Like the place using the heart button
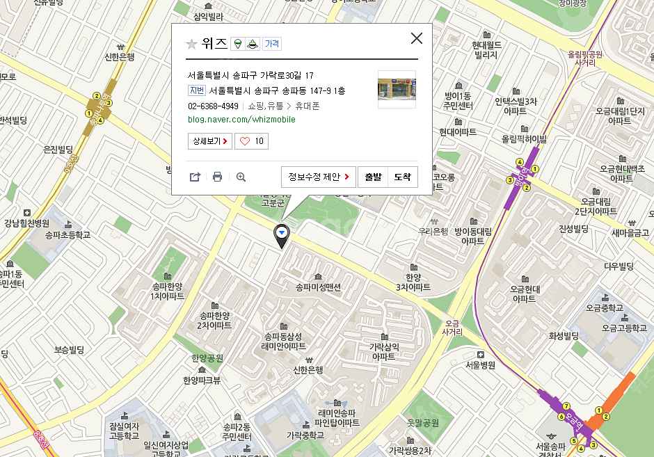Image resolution: width=654 pixels, height=457 pixels. click(x=251, y=141)
